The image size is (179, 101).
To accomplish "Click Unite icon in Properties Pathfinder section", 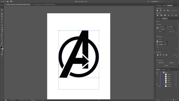I will tap(158, 55).
